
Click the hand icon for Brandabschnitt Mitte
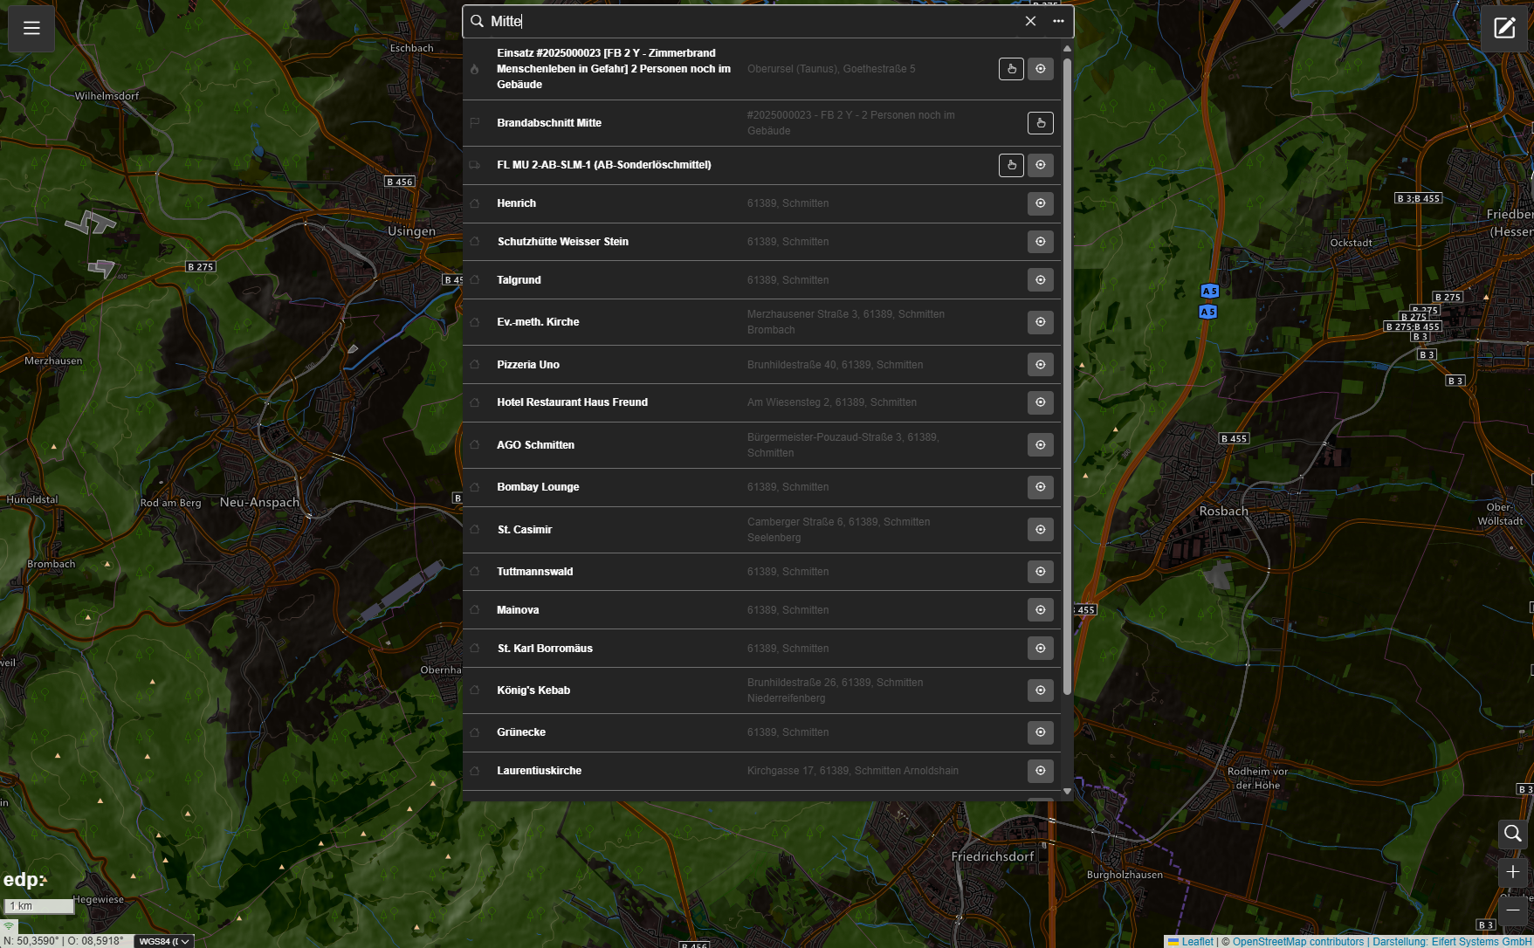click(1040, 123)
